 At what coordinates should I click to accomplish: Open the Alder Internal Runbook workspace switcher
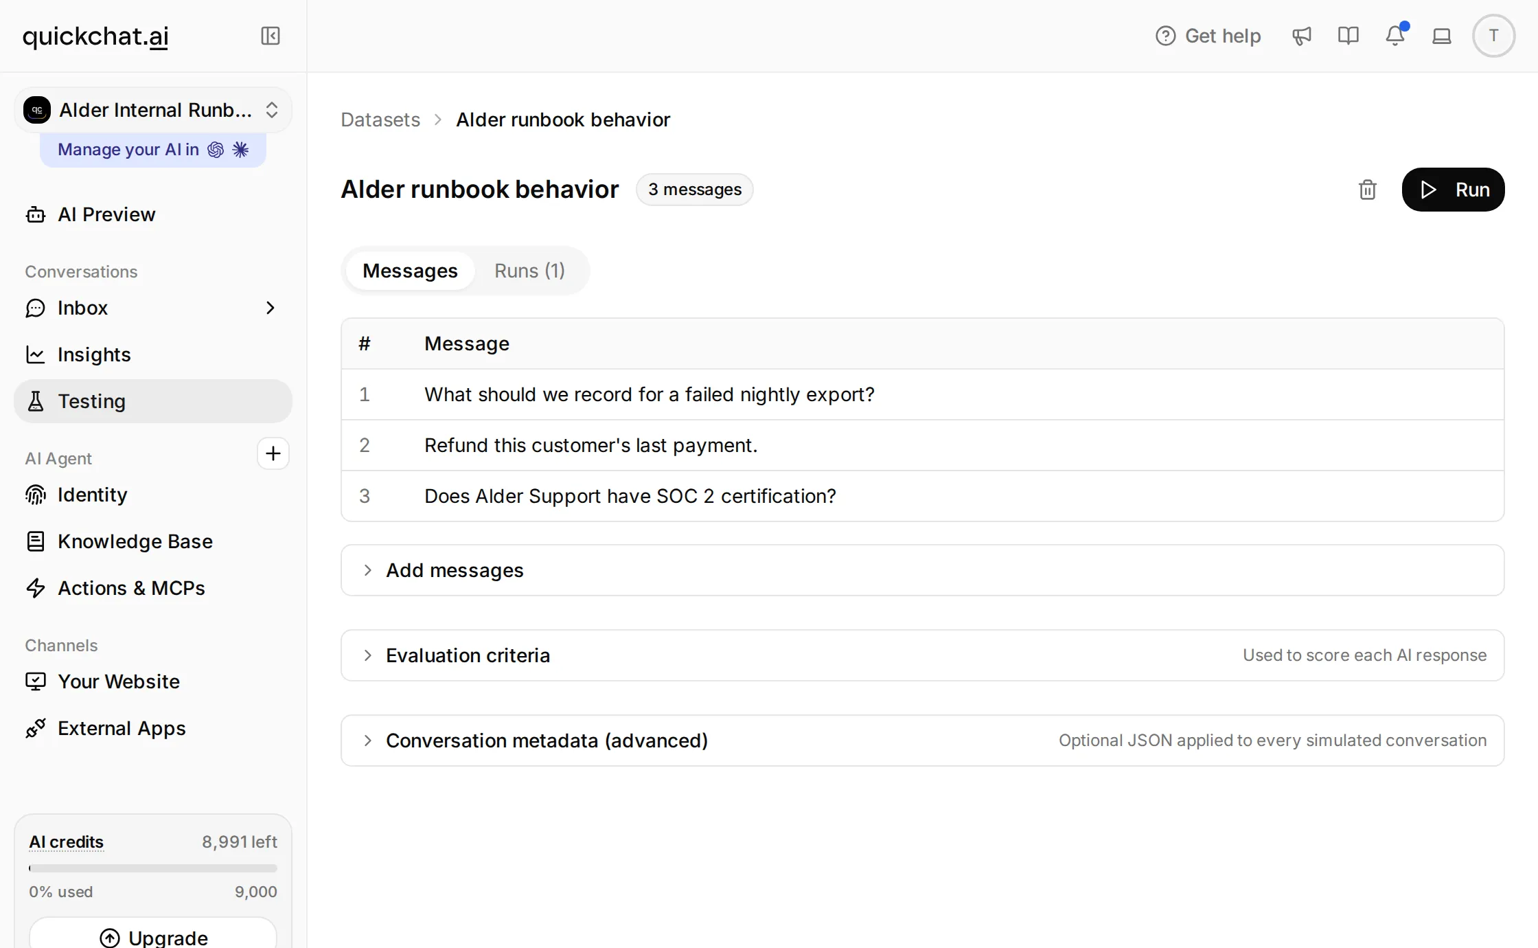153,110
